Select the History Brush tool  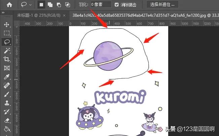[x=7, y=112]
